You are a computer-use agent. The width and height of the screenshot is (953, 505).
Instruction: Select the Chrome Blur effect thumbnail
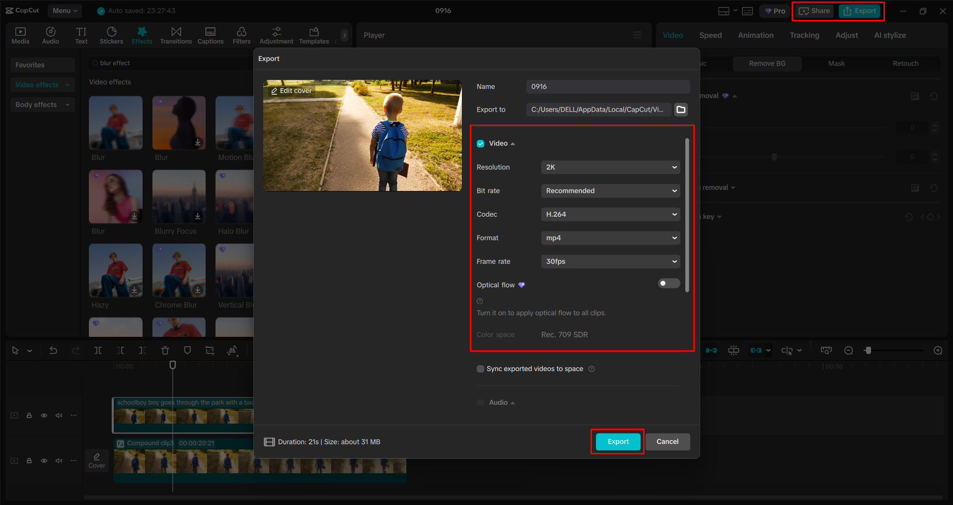point(178,271)
